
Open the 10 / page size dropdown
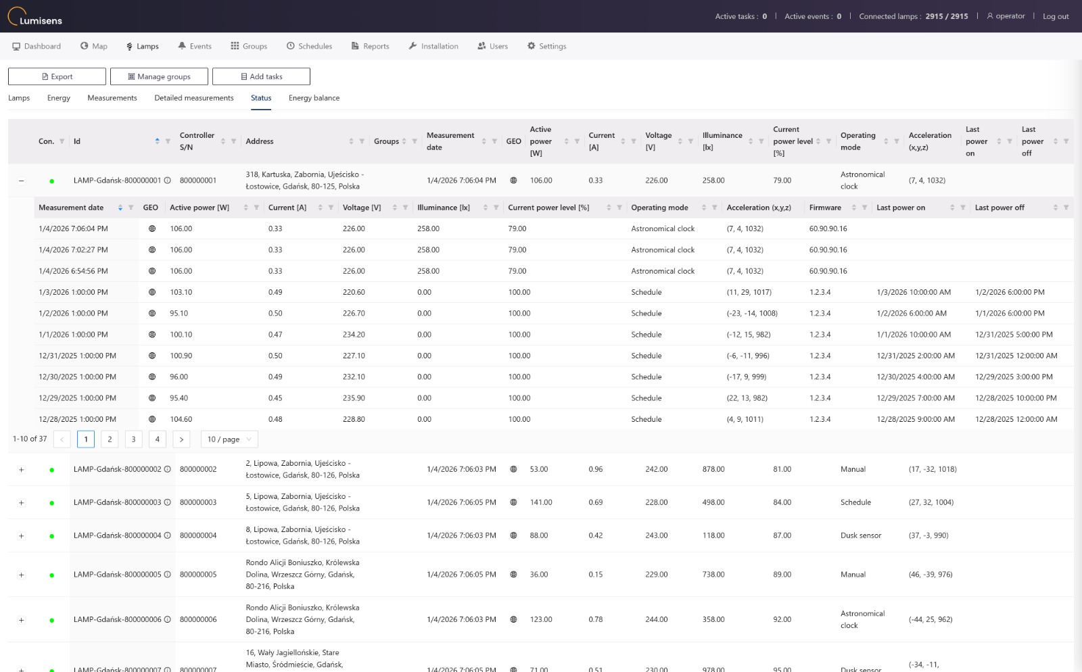(x=229, y=439)
